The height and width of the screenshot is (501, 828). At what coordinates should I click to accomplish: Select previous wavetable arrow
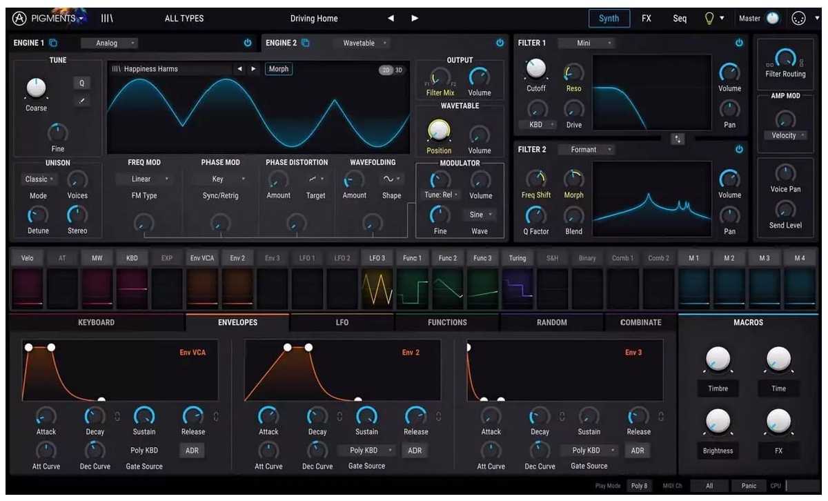(239, 69)
